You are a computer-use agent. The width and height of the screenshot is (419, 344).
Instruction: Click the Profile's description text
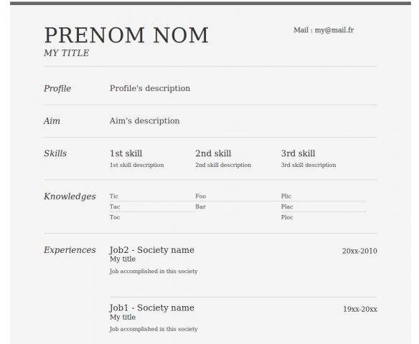[150, 88]
